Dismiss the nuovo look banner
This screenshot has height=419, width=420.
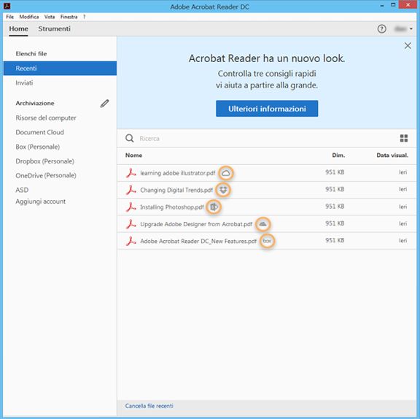coord(408,45)
